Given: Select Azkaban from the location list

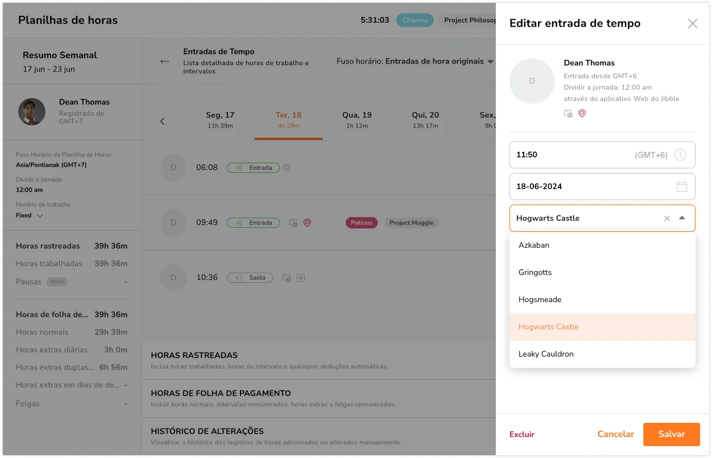Looking at the screenshot, I should pyautogui.click(x=603, y=245).
